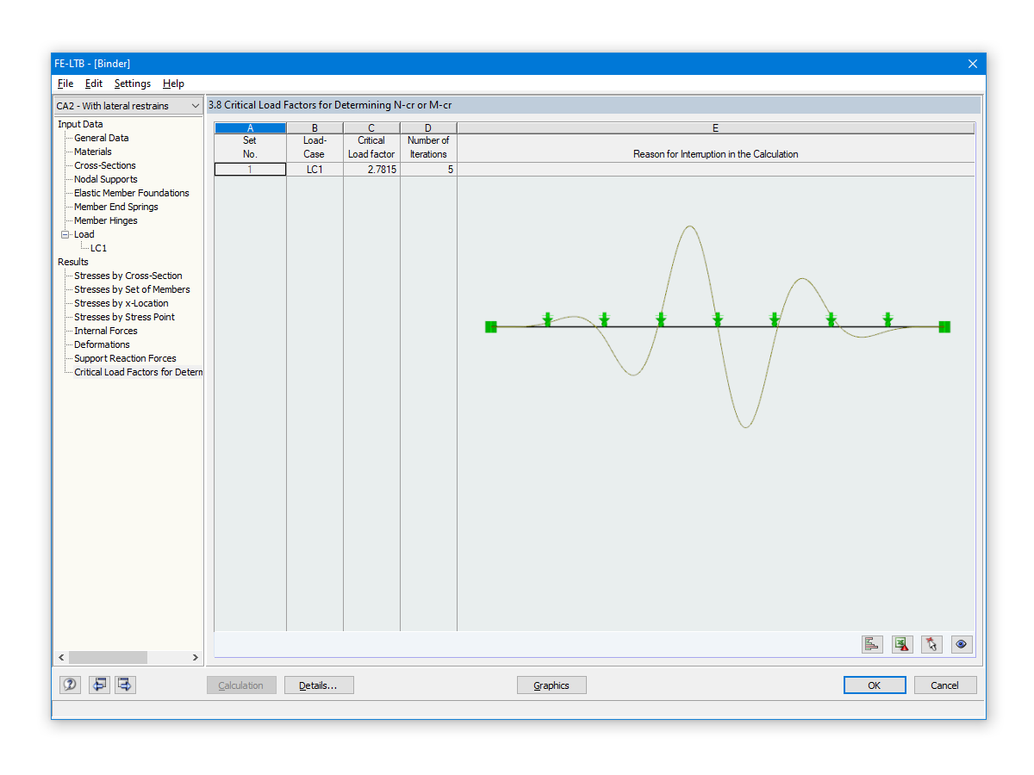Select column B header

tap(315, 128)
